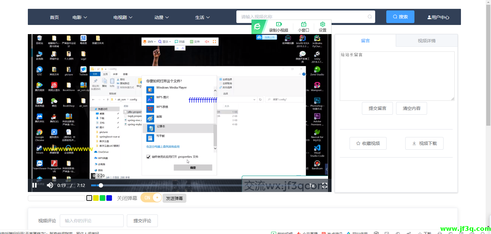Expand the 电视剧 dropdown menu
Screen dimensions: 491x234
123,17
